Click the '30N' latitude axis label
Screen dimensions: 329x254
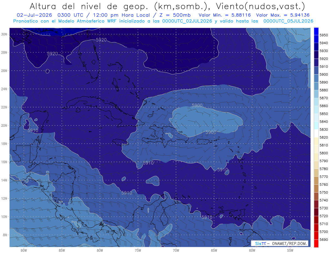(x=4, y=34)
